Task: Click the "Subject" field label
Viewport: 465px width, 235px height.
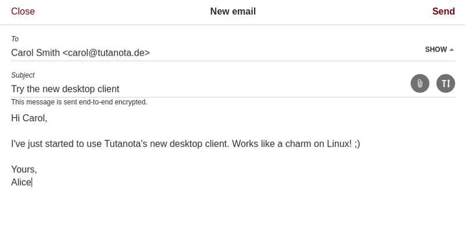Action: click(x=23, y=75)
